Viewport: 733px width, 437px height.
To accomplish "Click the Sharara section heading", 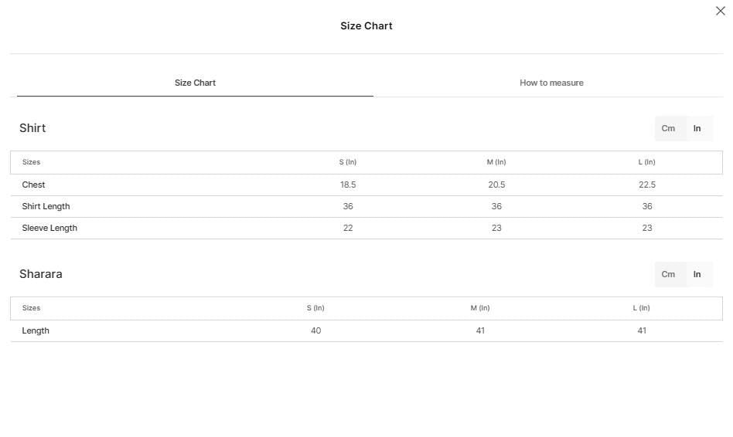I will 41,273.
